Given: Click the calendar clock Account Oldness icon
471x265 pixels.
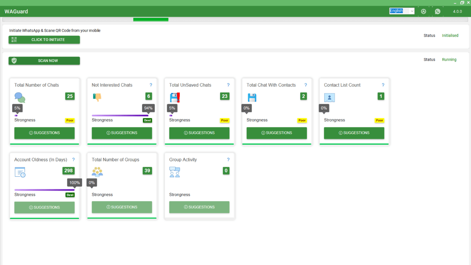Looking at the screenshot, I should [x=20, y=172].
